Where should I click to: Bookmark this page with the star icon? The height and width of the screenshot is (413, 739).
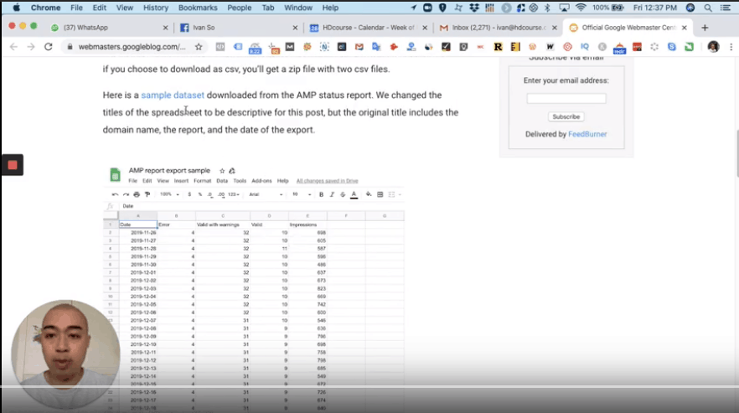tap(198, 47)
